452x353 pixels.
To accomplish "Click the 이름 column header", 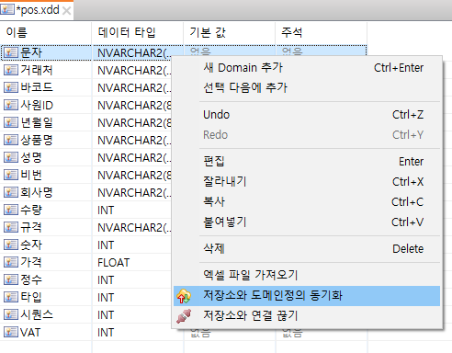I will 46,32.
